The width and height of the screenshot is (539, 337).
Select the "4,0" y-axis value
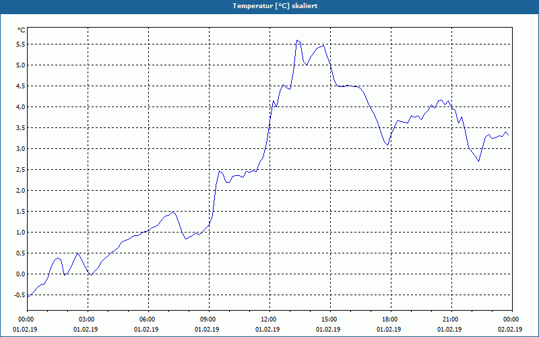tap(21, 107)
